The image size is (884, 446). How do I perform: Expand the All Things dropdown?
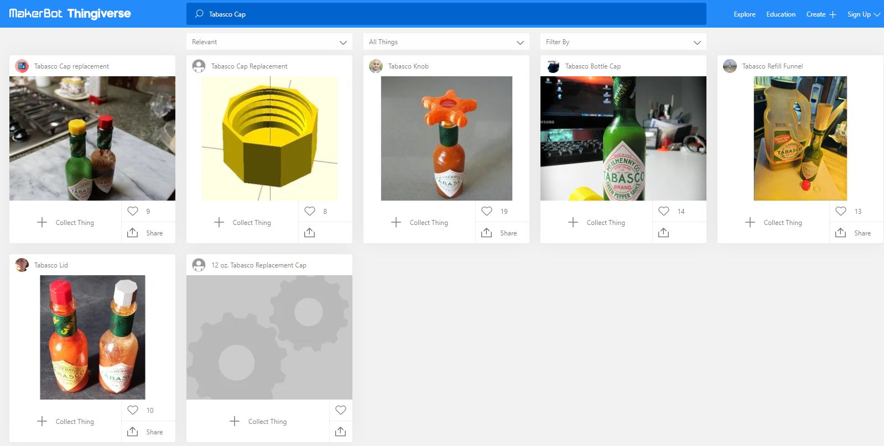coord(446,42)
